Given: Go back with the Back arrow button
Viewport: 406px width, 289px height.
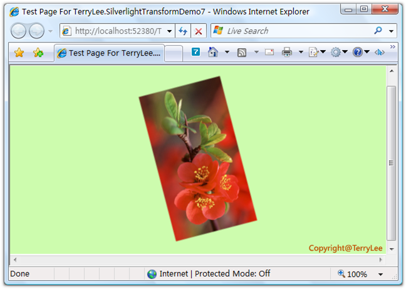Looking at the screenshot, I should 18,31.
